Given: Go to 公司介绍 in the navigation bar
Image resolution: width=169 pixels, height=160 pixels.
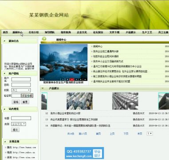Looking at the screenshot, I should pyautogui.click(x=34, y=32).
